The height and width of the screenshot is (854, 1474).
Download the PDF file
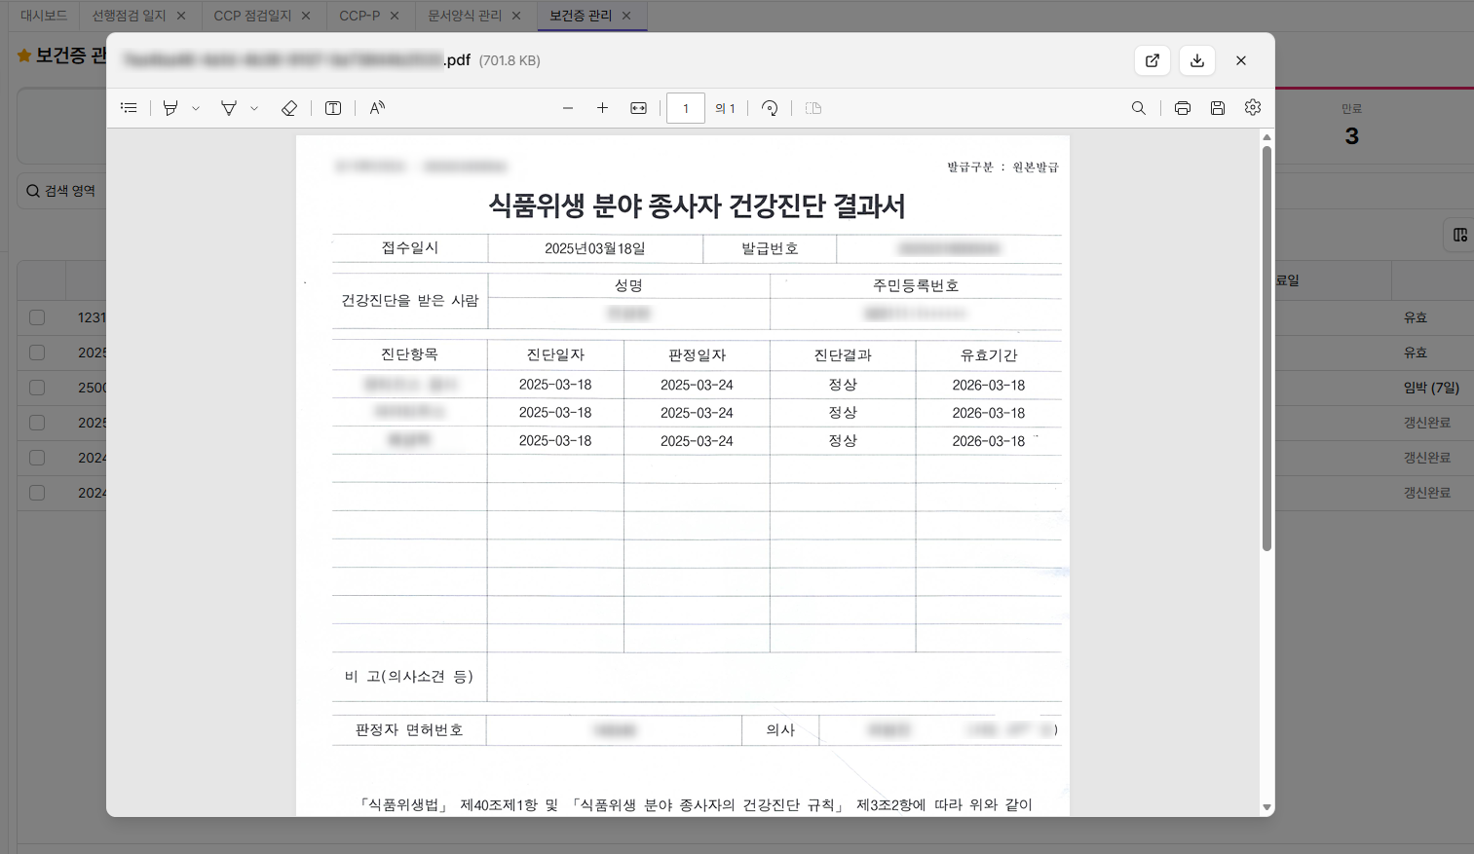tap(1197, 60)
